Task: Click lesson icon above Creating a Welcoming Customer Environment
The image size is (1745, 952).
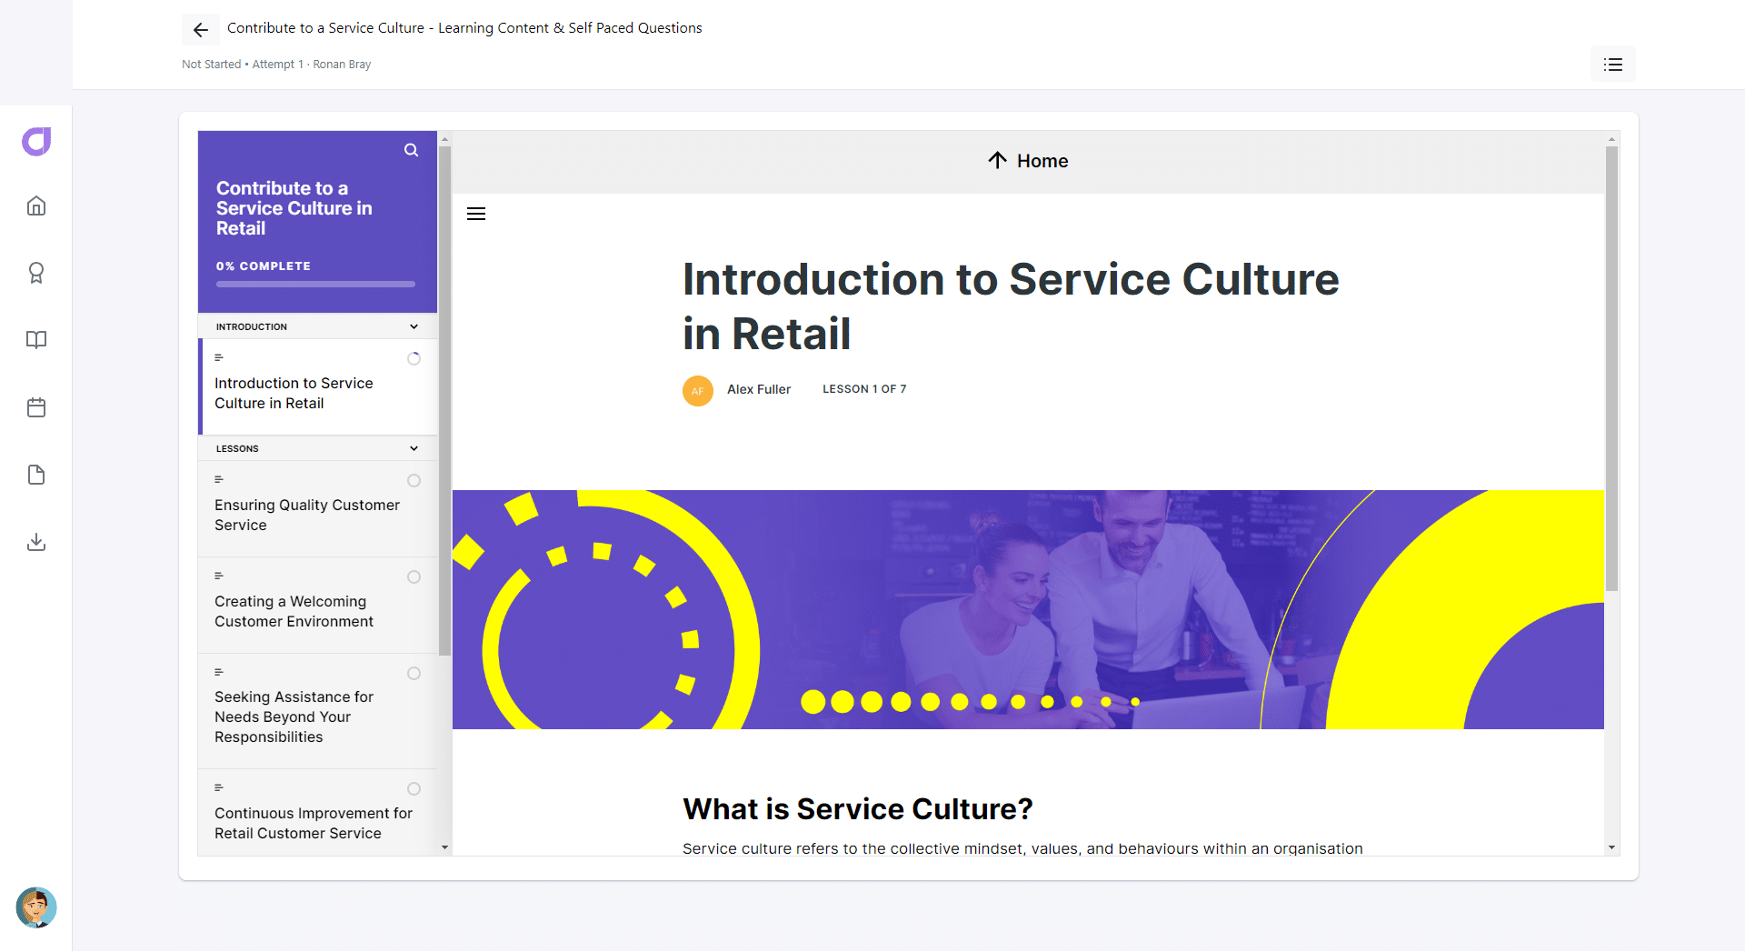Action: click(x=219, y=576)
